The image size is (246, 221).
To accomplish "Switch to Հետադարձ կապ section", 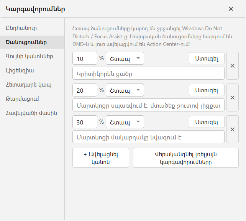I will pyautogui.click(x=32, y=85).
